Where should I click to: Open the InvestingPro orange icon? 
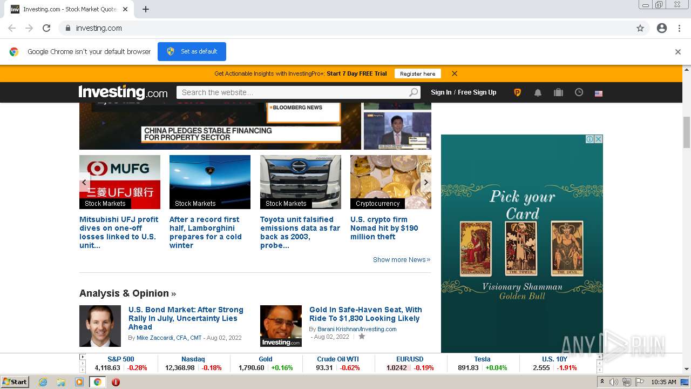[x=517, y=92]
